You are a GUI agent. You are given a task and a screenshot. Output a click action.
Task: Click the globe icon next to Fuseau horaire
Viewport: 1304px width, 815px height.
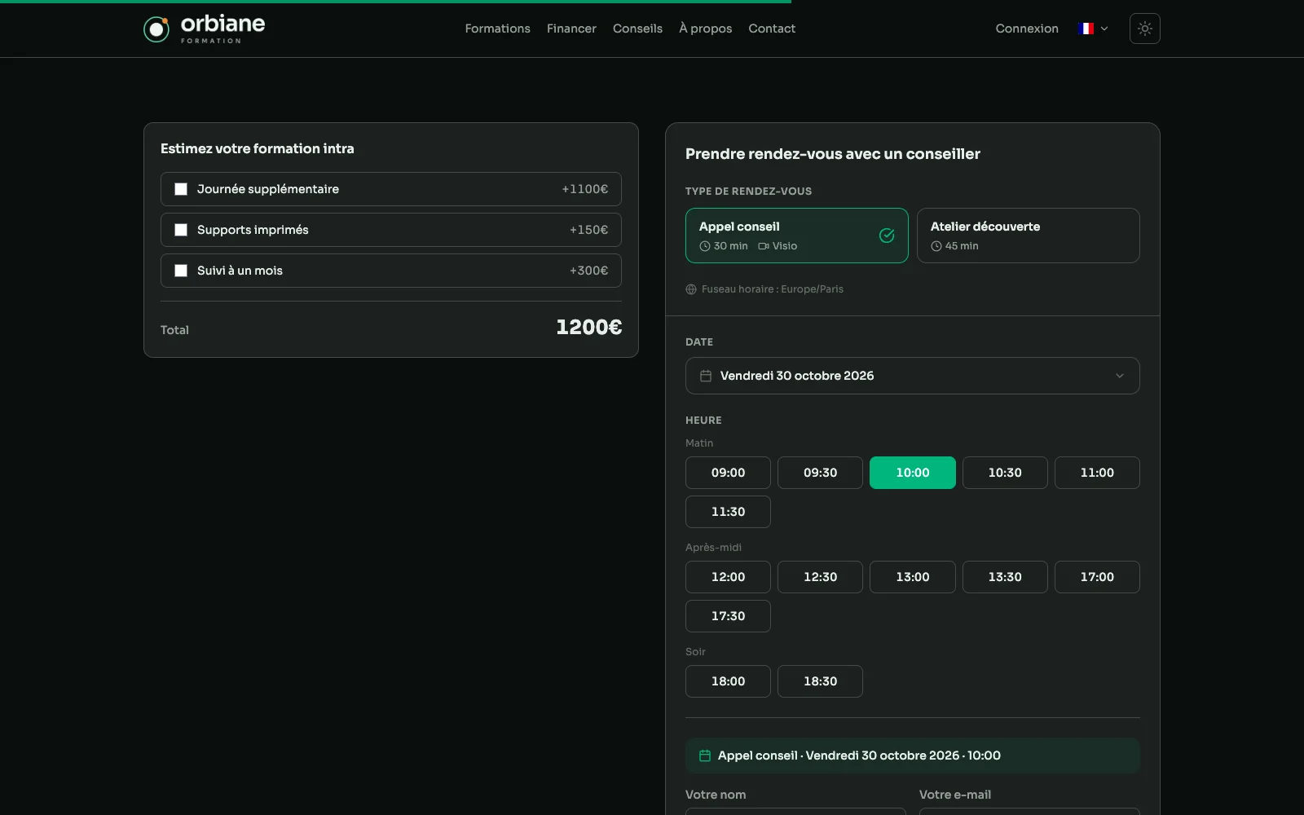click(x=691, y=289)
